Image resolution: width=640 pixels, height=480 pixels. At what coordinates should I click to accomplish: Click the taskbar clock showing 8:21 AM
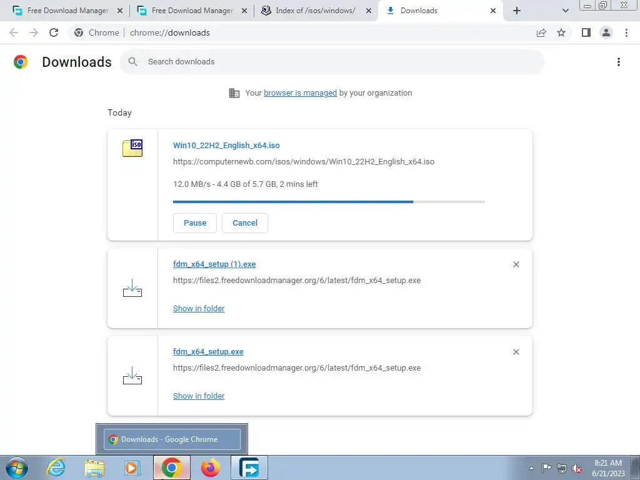point(608,468)
